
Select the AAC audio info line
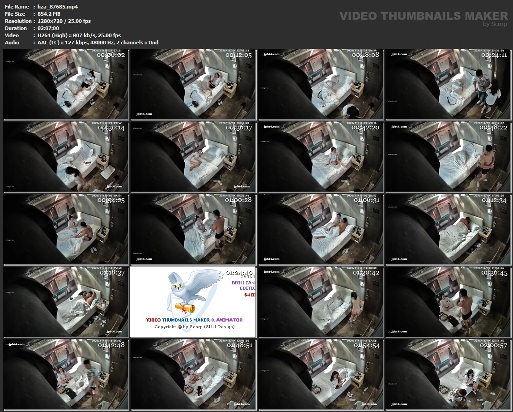pos(98,43)
